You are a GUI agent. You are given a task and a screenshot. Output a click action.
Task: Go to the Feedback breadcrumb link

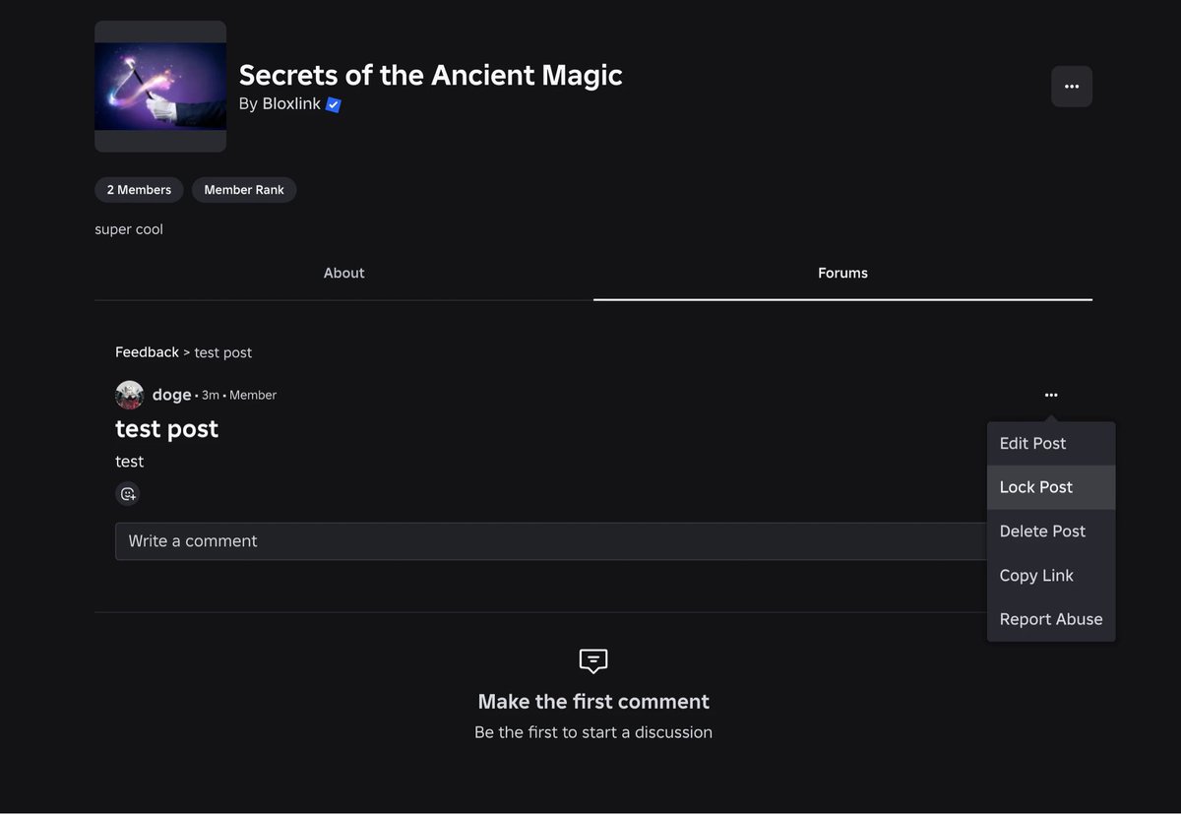(x=147, y=352)
